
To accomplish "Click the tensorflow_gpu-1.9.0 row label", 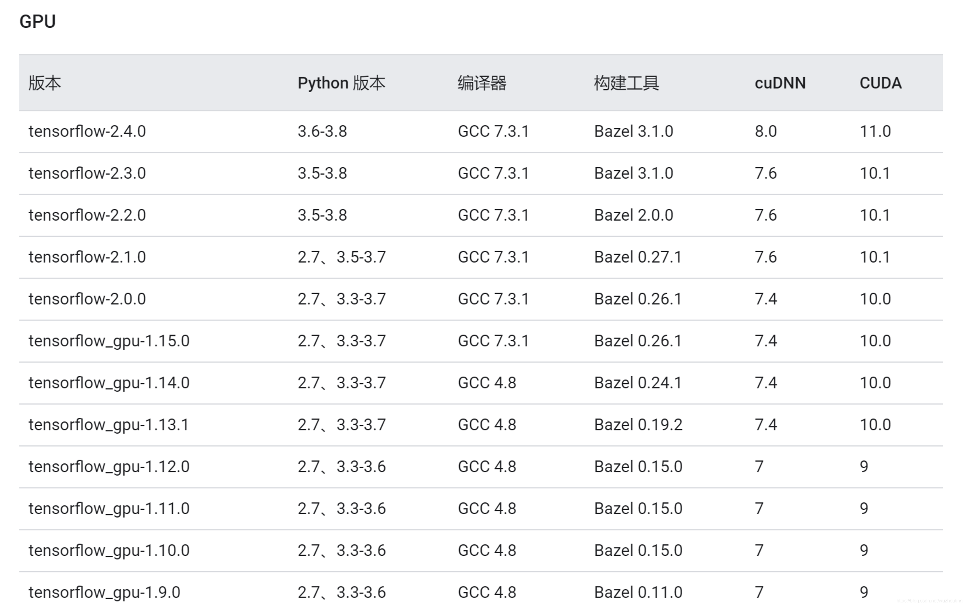I will [x=104, y=592].
